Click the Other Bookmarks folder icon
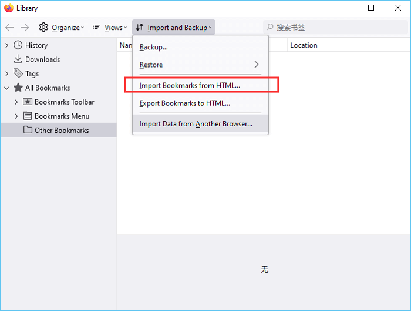Viewport: 411px width, 311px height. point(28,130)
